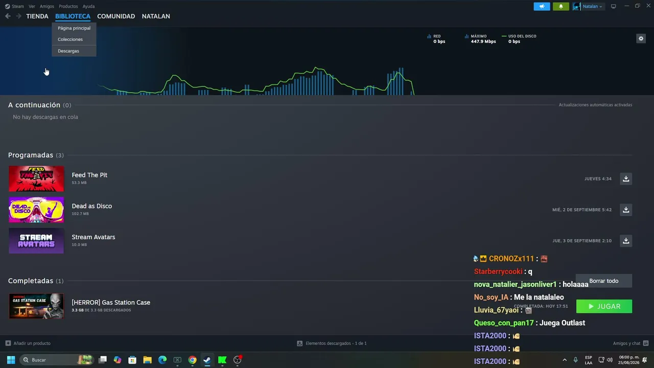
Task: Open the COMUNIDAD tab
Action: point(116,16)
